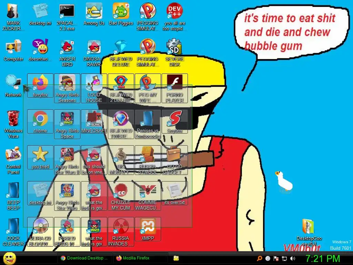
Task: Open the Soybox icon
Action: pyautogui.click(x=174, y=121)
